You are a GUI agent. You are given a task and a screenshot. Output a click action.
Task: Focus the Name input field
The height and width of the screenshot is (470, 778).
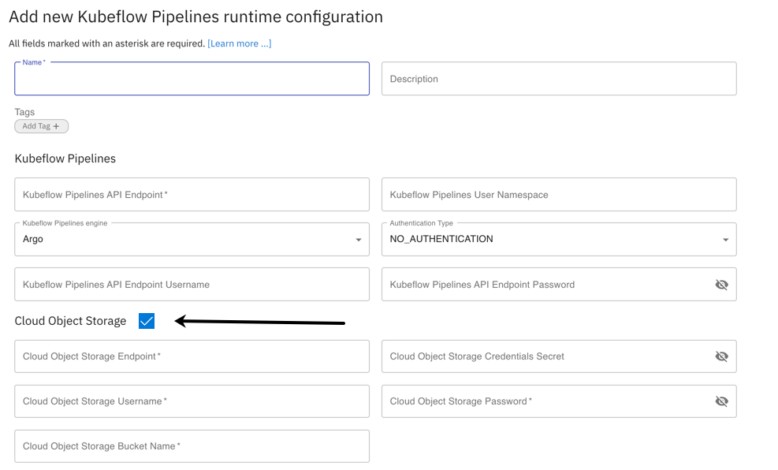pyautogui.click(x=192, y=80)
